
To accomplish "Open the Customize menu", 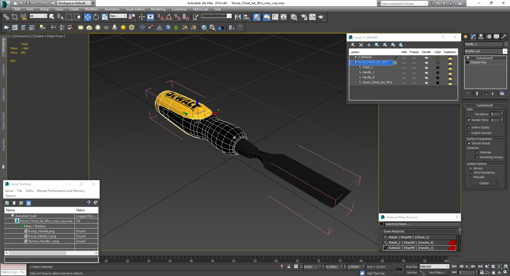I will click(179, 9).
